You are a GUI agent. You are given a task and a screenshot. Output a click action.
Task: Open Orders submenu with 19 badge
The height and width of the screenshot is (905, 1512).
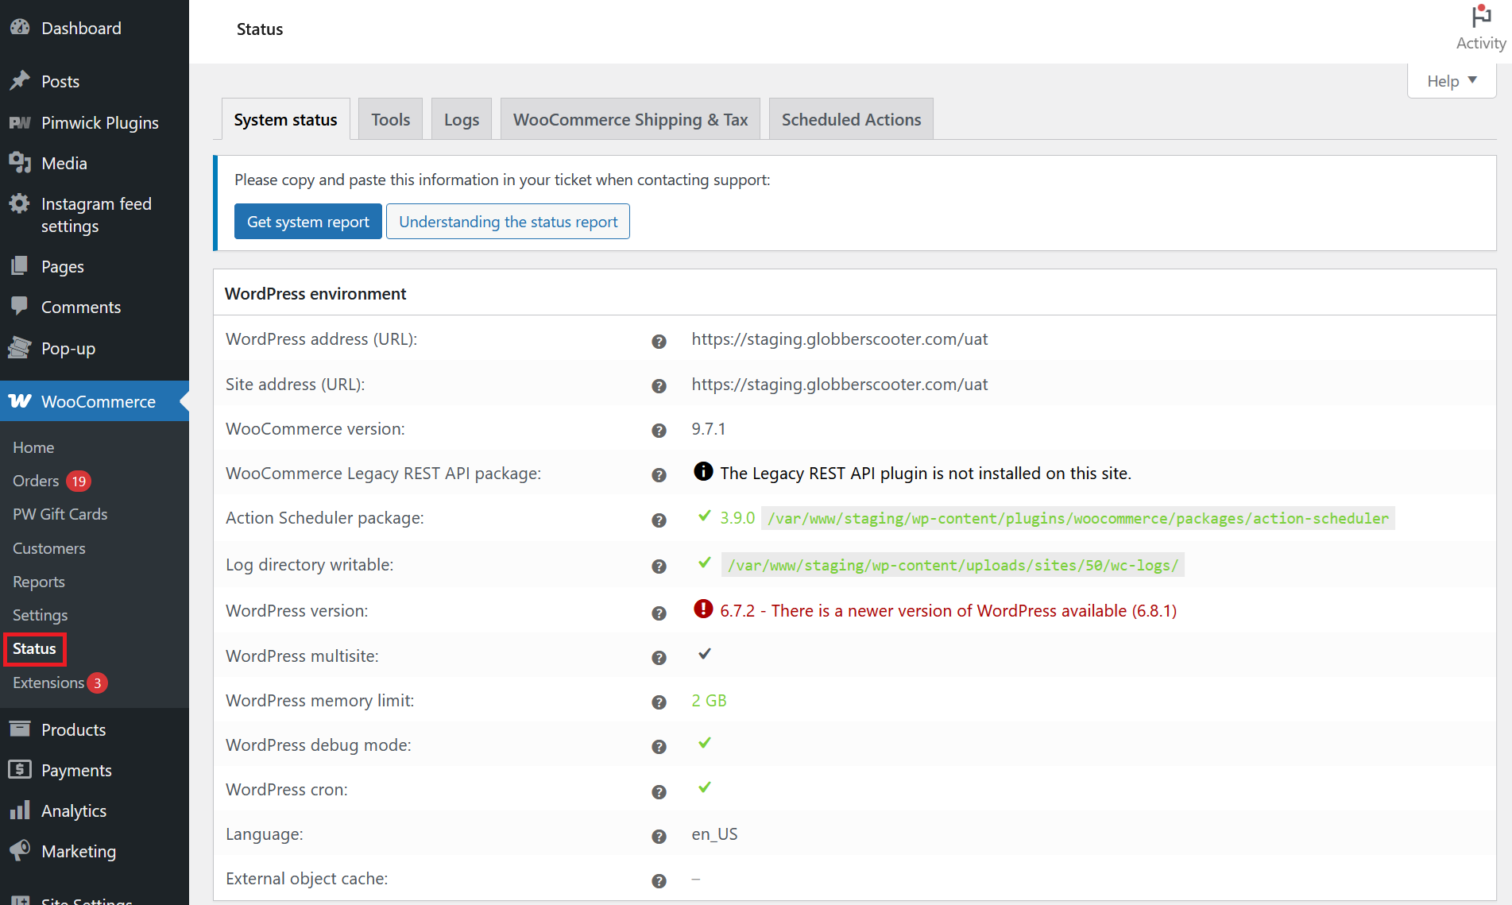click(52, 481)
